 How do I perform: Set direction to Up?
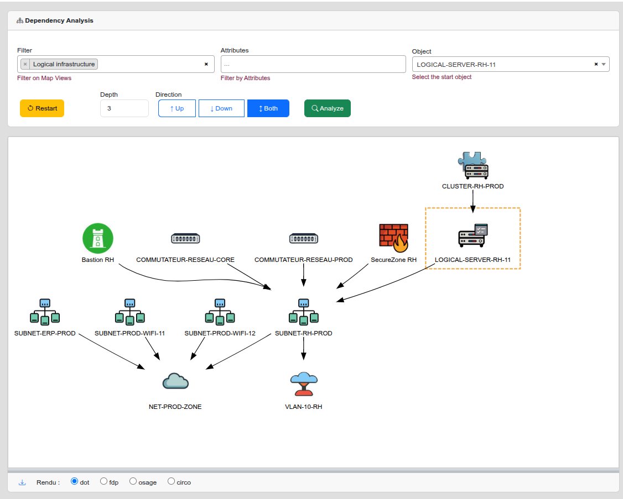coord(177,108)
